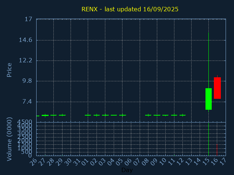Select day label 13 on x-axis

click(188, 162)
